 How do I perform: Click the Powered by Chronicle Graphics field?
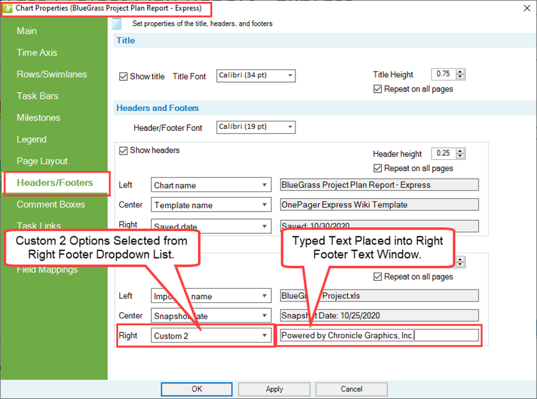379,335
